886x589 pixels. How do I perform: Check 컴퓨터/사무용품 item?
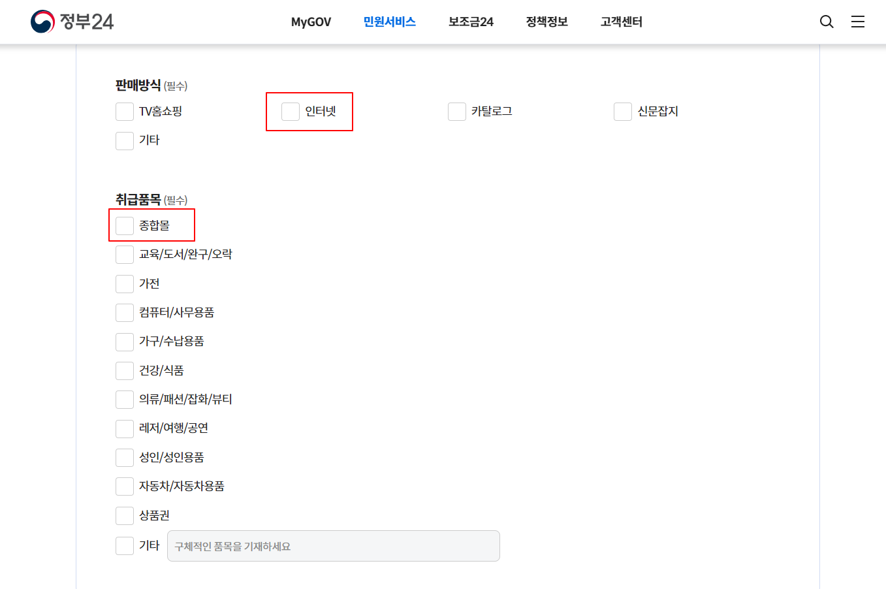125,313
